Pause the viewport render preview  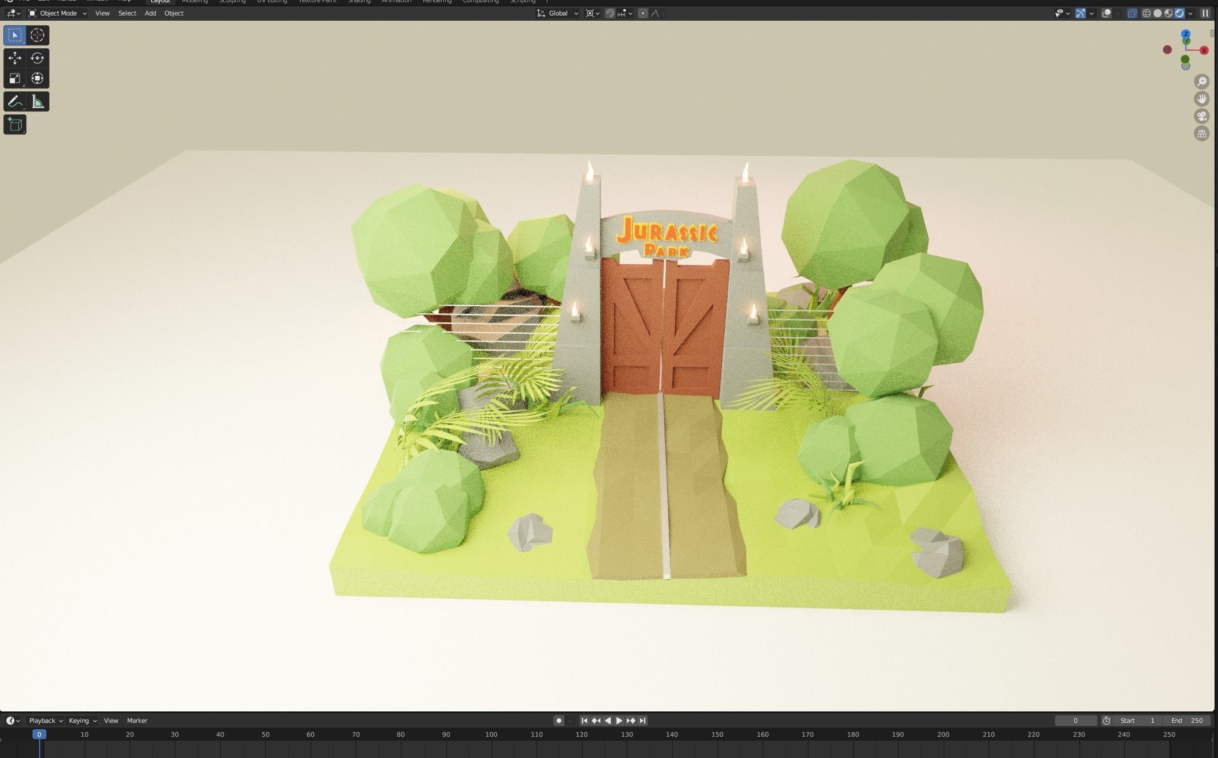coord(1205,13)
